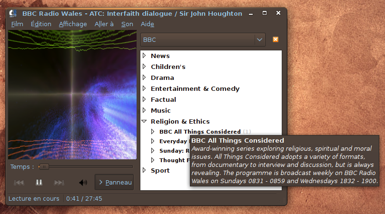Open the Aller à menu
Viewport: 385px width, 214px height.
[104, 24]
